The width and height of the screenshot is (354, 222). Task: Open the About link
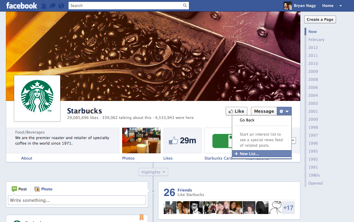(x=27, y=158)
